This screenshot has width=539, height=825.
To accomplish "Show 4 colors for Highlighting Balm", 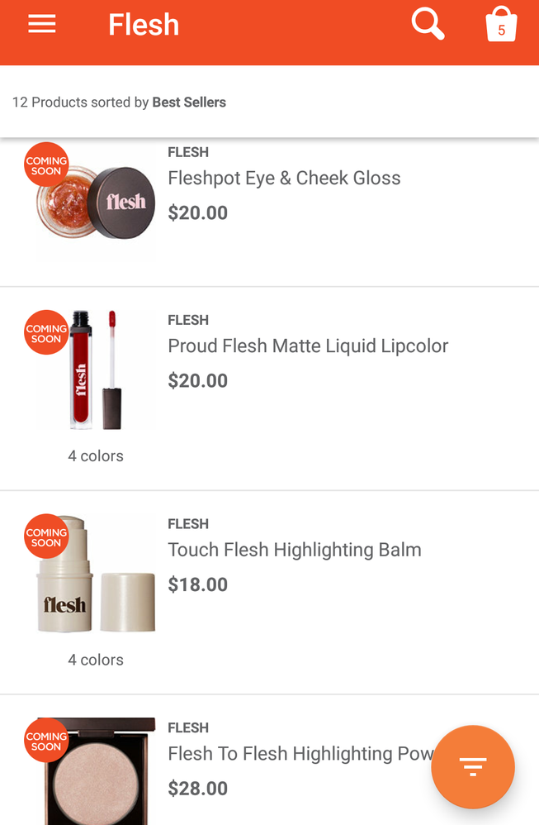I will [x=96, y=660].
